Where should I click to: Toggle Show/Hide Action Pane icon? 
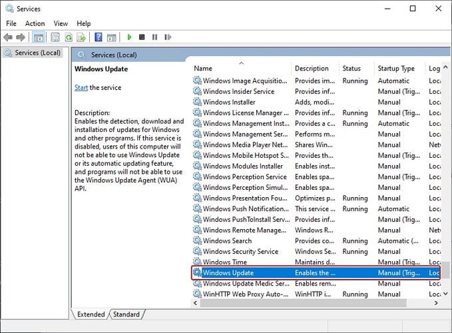112,37
